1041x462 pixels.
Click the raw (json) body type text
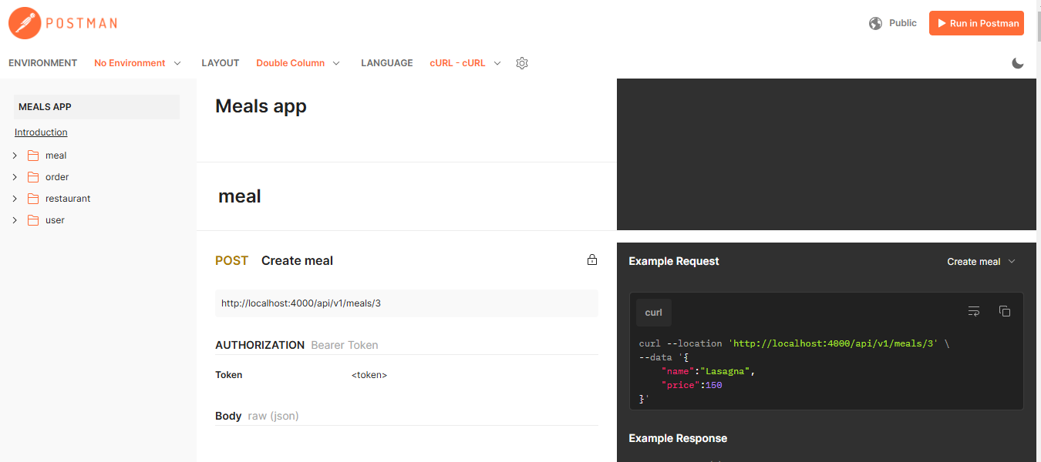click(x=273, y=416)
